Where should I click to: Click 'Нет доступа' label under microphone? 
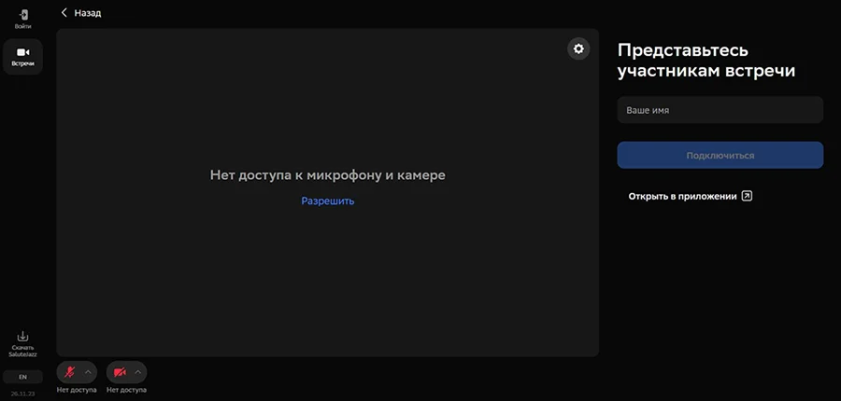point(77,391)
